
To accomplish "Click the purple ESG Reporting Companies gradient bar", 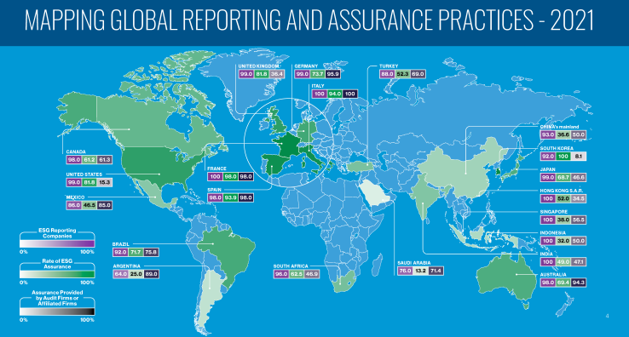I will tap(57, 243).
